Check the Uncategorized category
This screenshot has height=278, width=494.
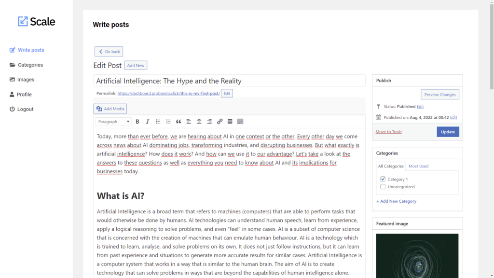click(x=383, y=186)
